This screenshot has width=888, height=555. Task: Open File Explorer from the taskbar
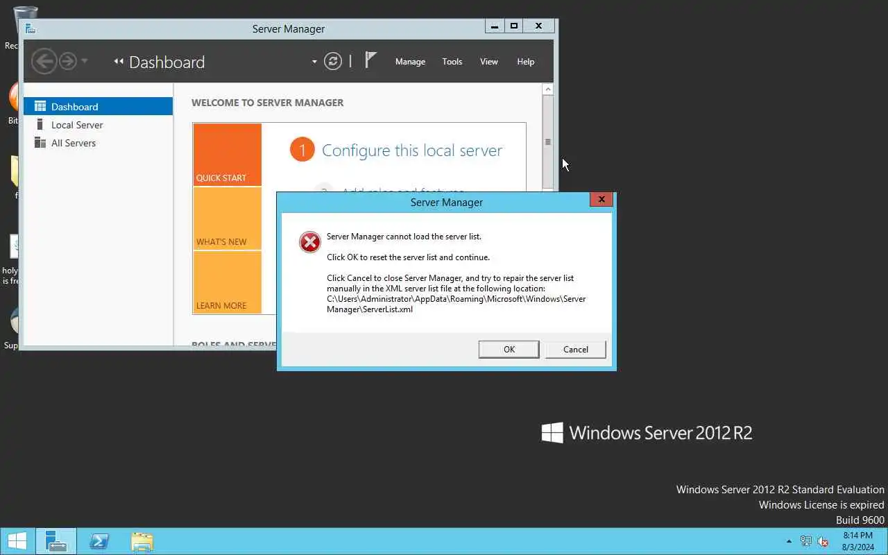[142, 541]
